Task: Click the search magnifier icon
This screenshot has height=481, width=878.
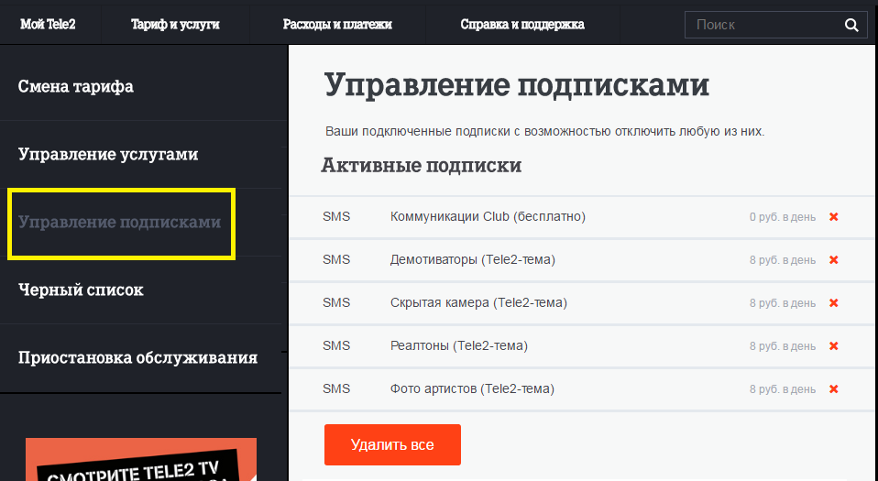Action: tap(851, 25)
